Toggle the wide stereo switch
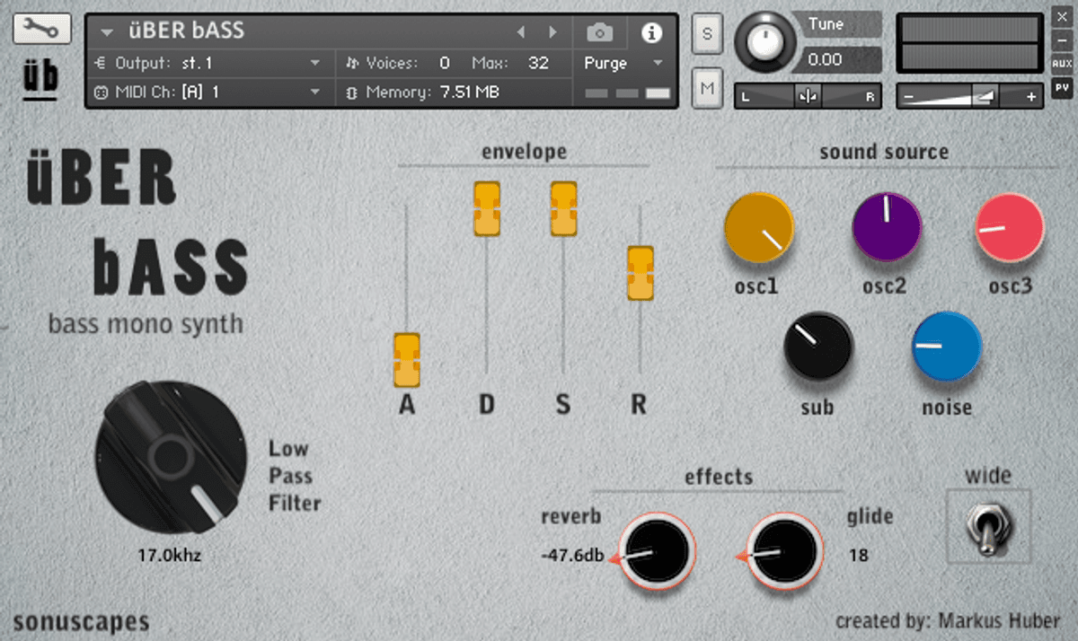This screenshot has height=641, width=1078. coord(988,528)
